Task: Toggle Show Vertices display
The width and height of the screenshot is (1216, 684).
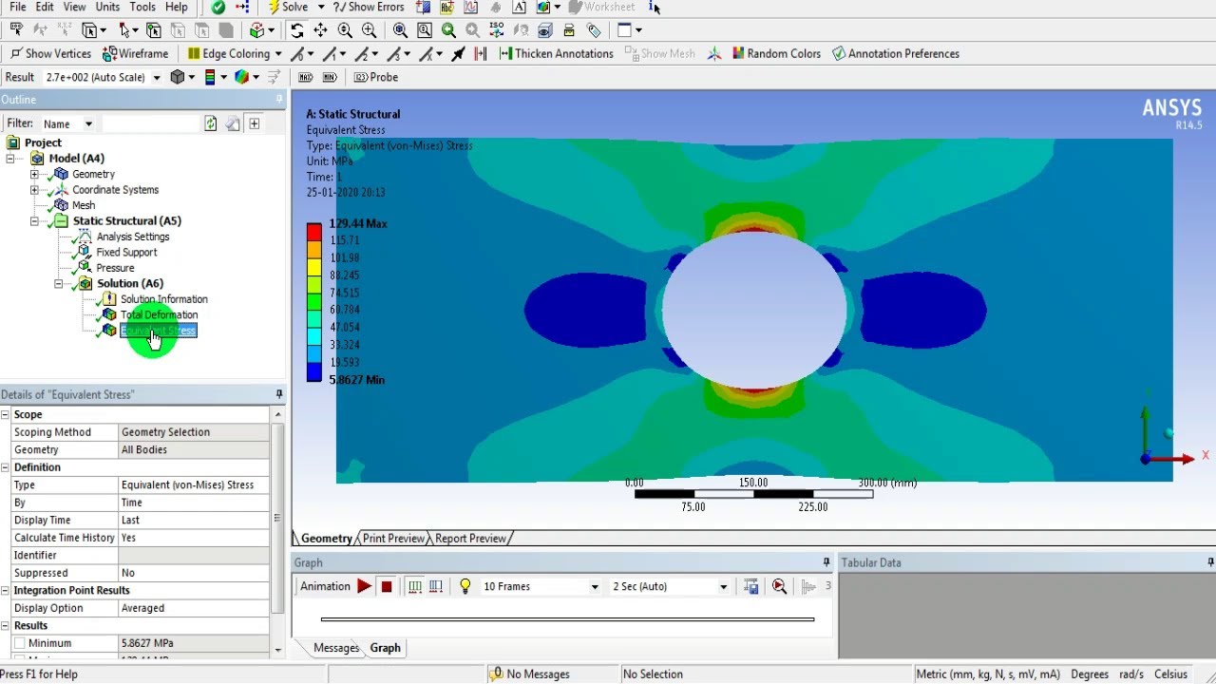Action: click(50, 54)
